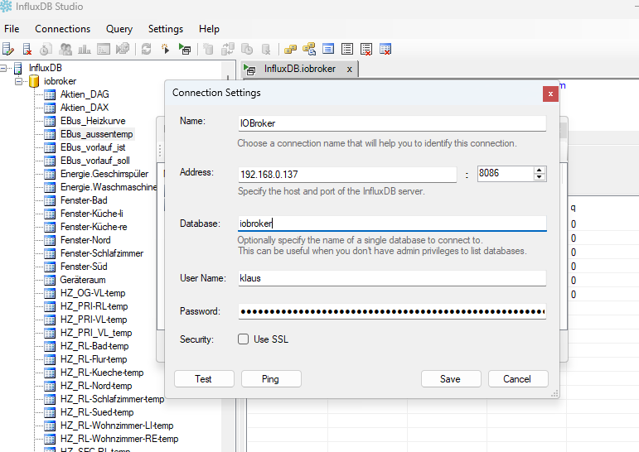Click the bar chart statistics toolbar icon
Viewport: 639px width, 452px height.
point(84,50)
